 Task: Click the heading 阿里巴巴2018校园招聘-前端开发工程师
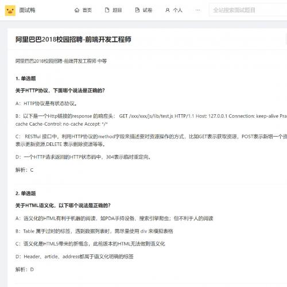73,40
